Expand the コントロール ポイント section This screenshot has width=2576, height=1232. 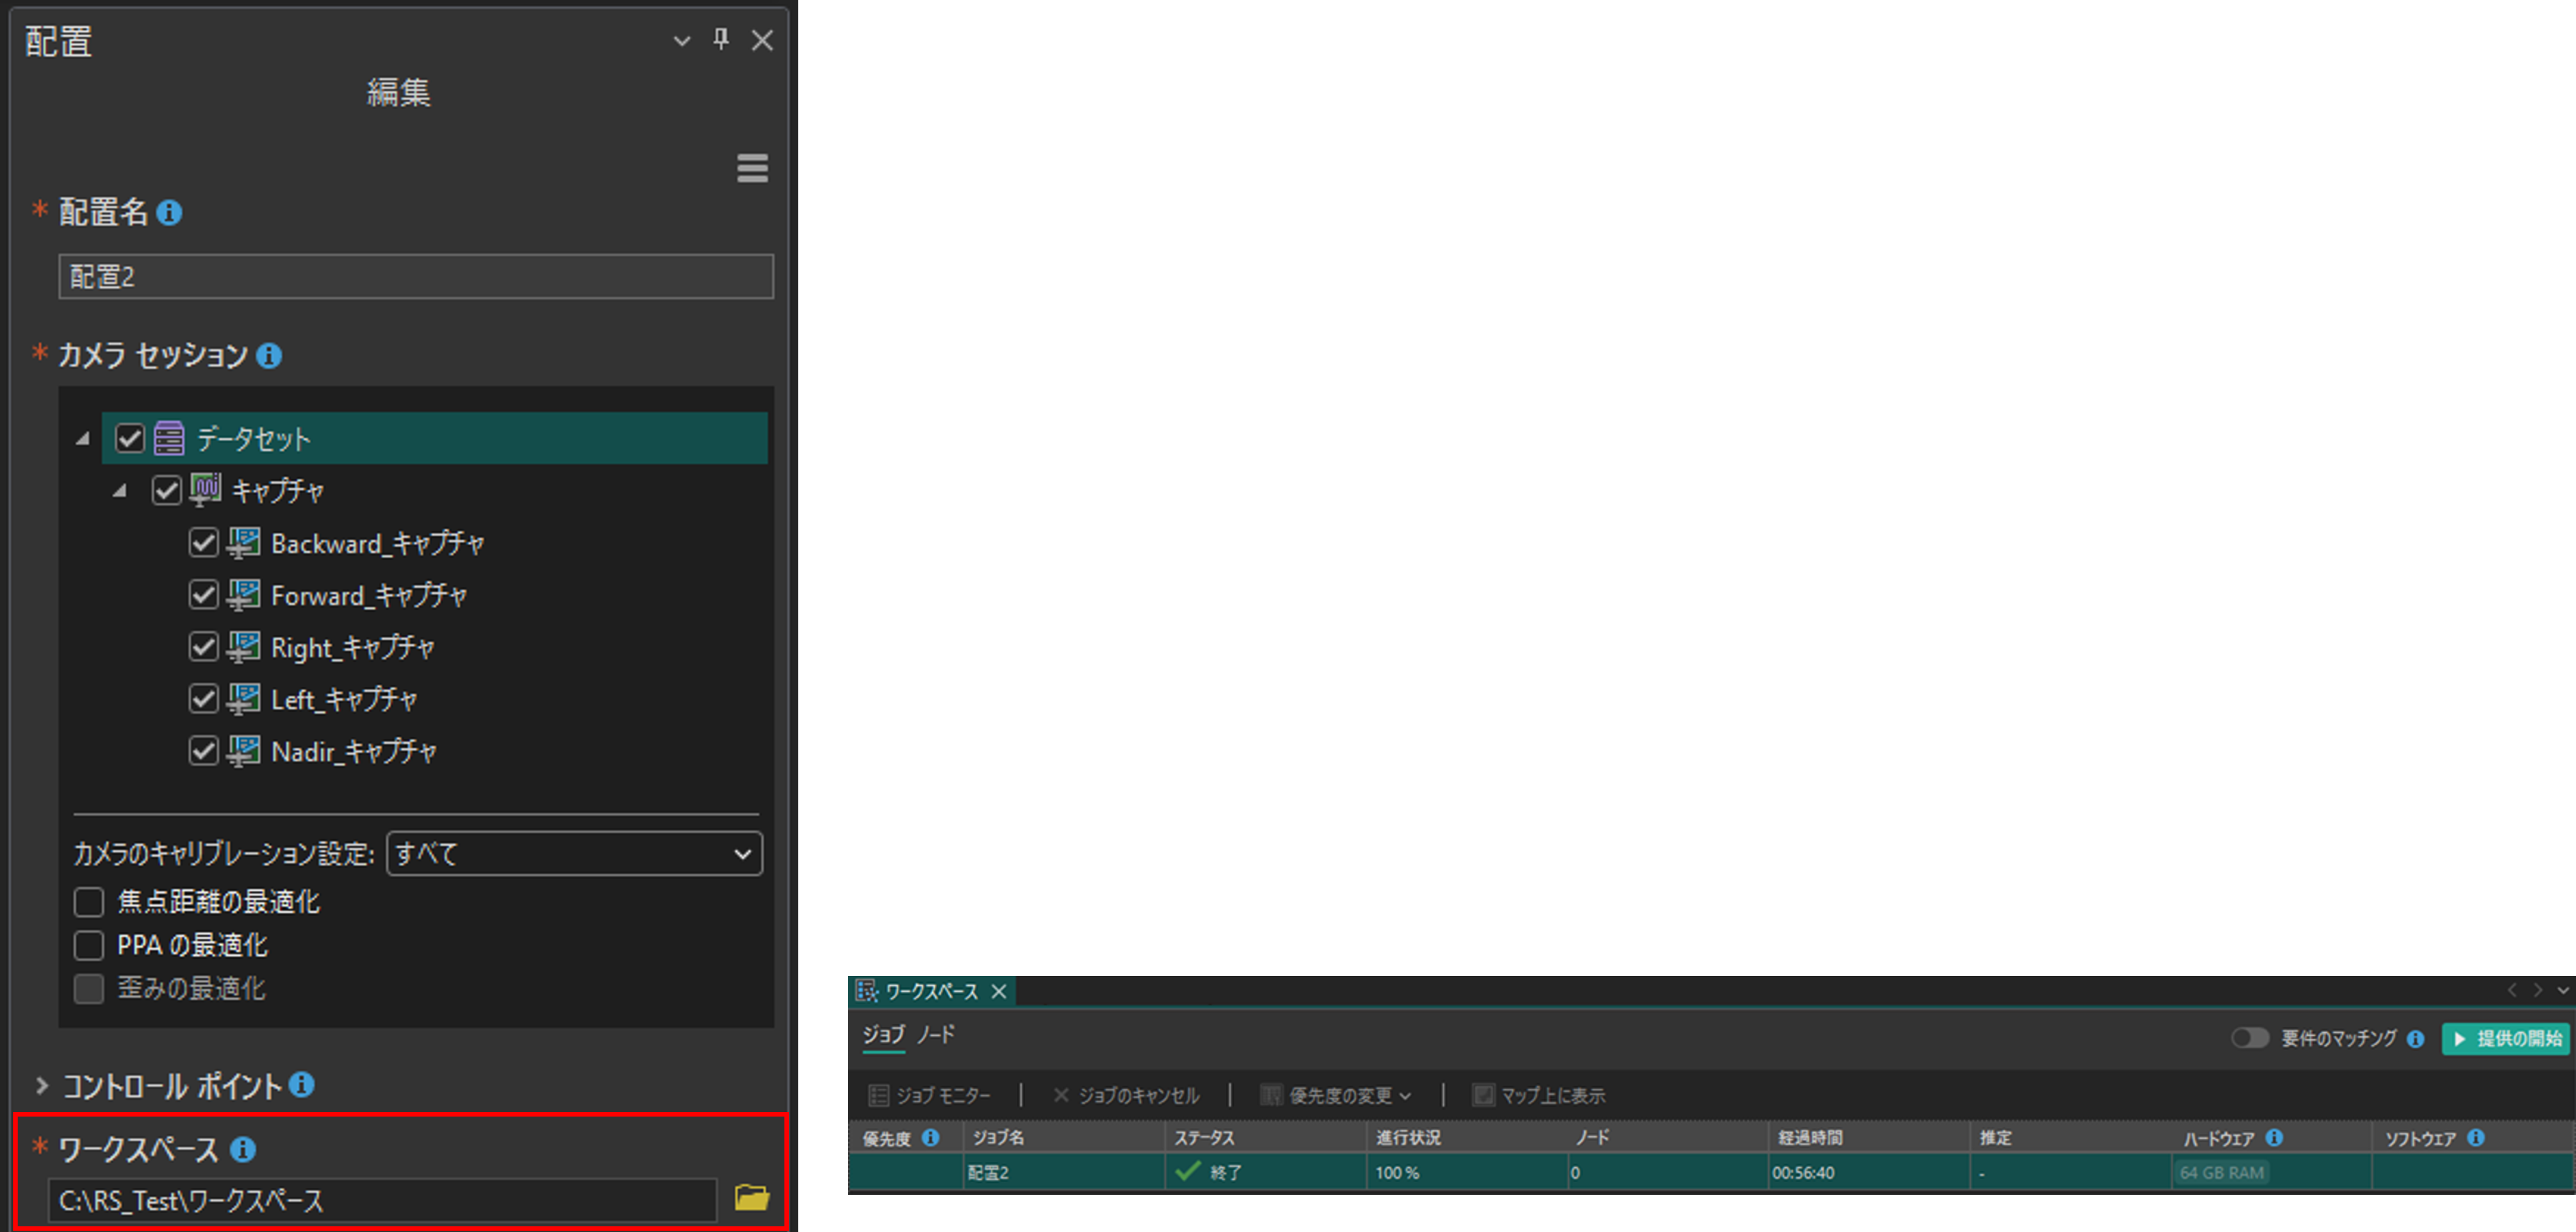(42, 1085)
